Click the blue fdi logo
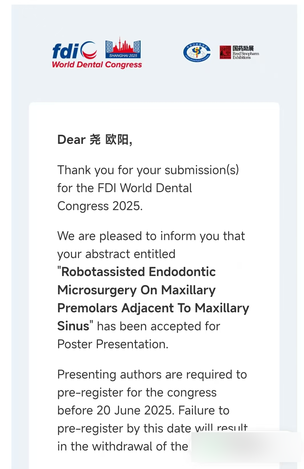Viewport: 304px width, 469px height. (74, 51)
